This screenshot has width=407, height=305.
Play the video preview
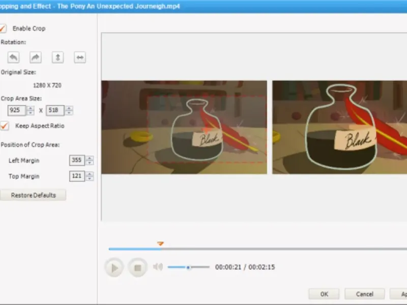tap(114, 267)
